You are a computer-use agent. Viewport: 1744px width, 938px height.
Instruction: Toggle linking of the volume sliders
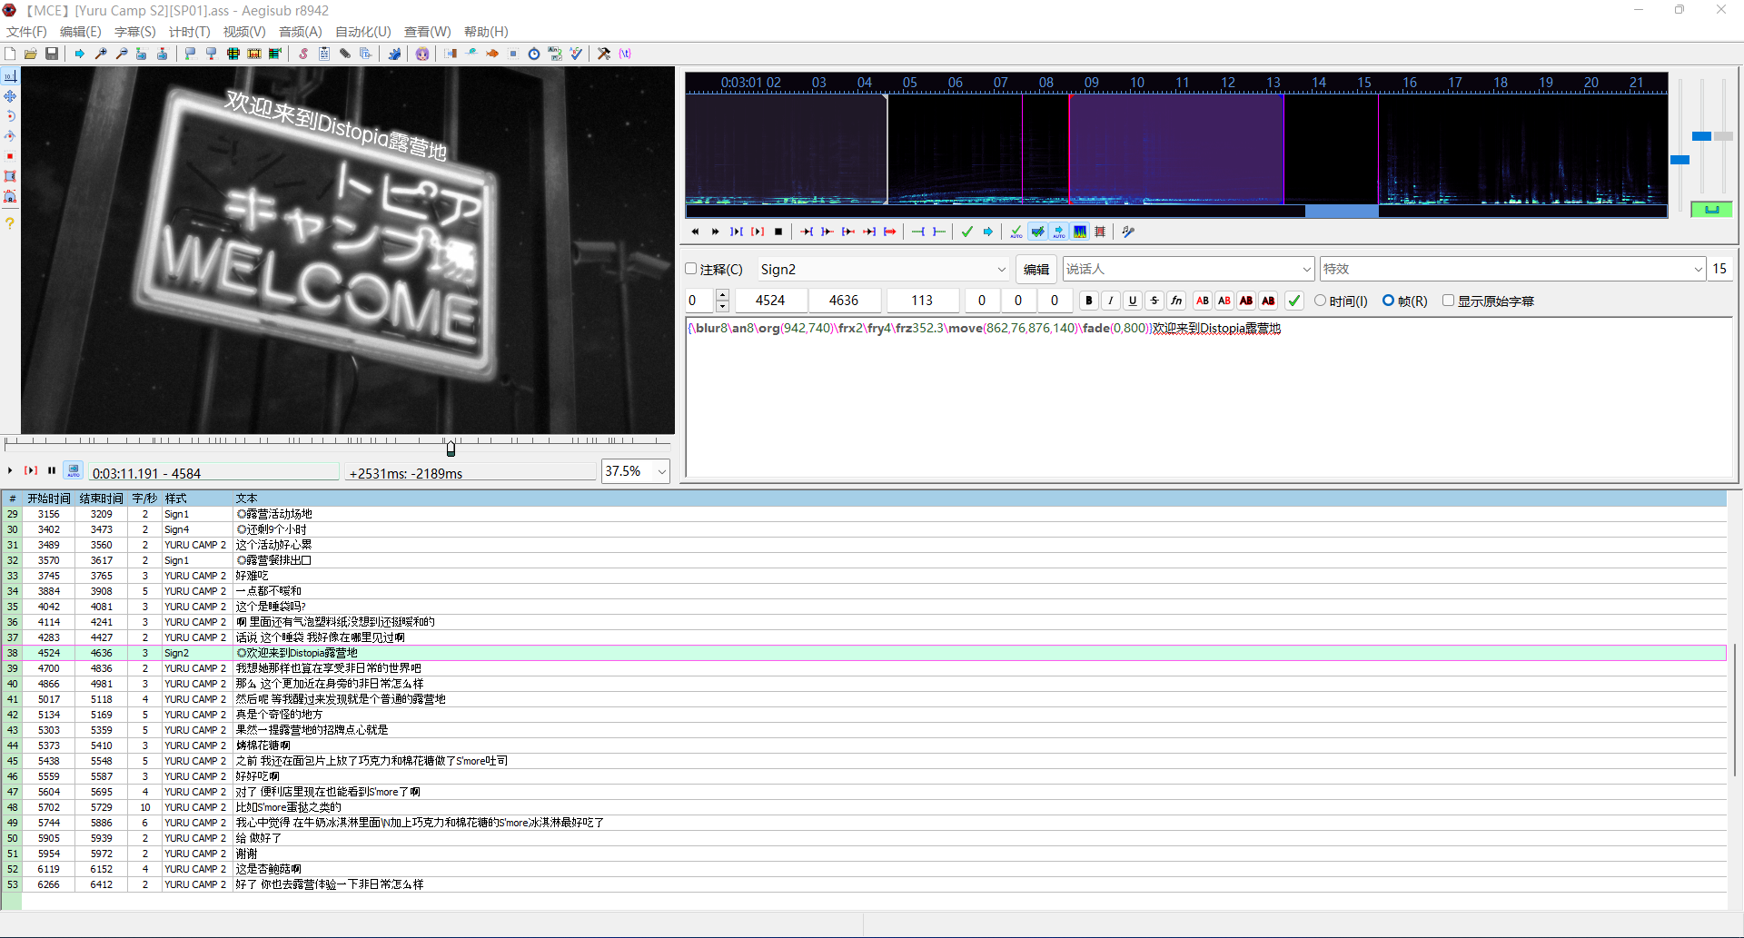pos(1711,210)
